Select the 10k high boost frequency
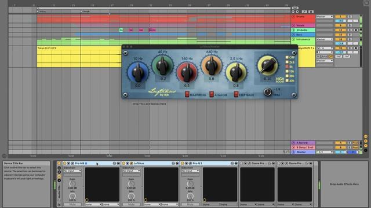371x208 pixels. pos(287,71)
